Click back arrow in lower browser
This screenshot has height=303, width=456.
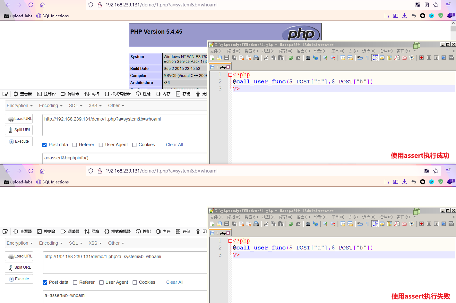pos(8,171)
